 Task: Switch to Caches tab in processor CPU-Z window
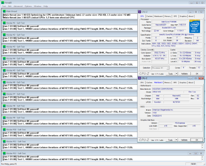pos(149,16)
